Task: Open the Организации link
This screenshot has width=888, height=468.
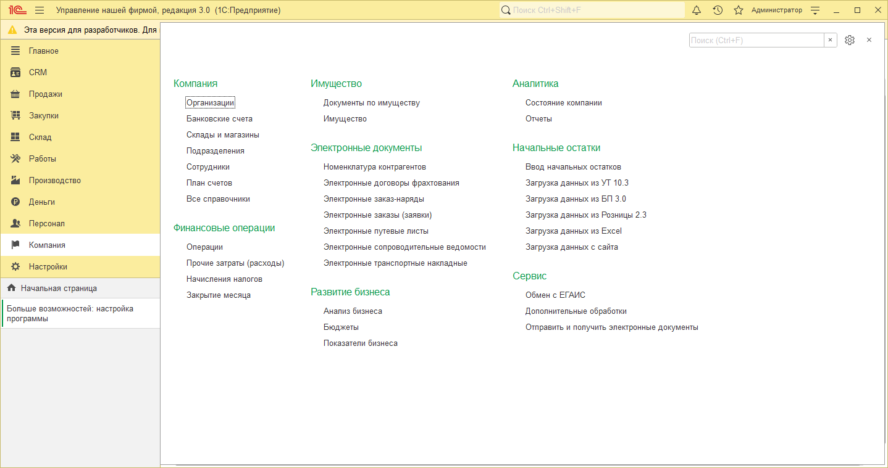Action: click(x=210, y=103)
